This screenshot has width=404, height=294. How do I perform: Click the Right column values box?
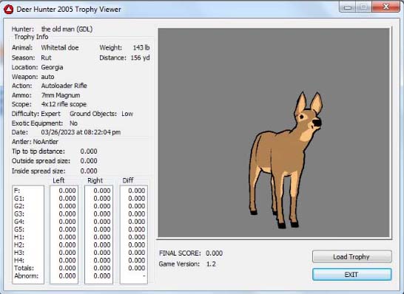pos(98,235)
